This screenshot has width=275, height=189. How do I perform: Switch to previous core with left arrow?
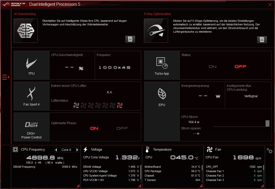[56, 150]
